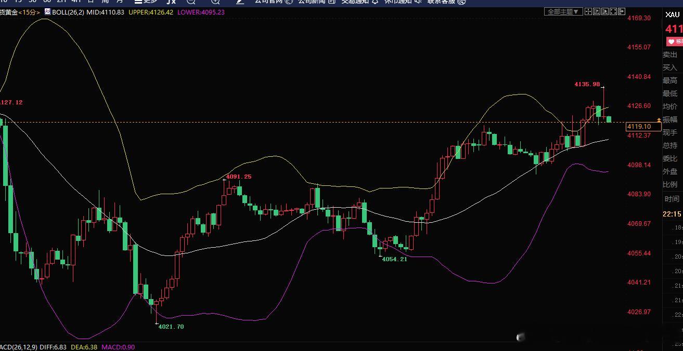Click the 4054.21 low annotation
The width and height of the screenshot is (683, 351).
click(395, 259)
